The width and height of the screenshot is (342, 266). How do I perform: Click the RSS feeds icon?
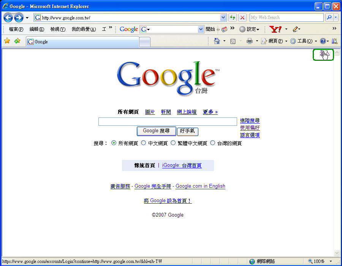point(233,41)
